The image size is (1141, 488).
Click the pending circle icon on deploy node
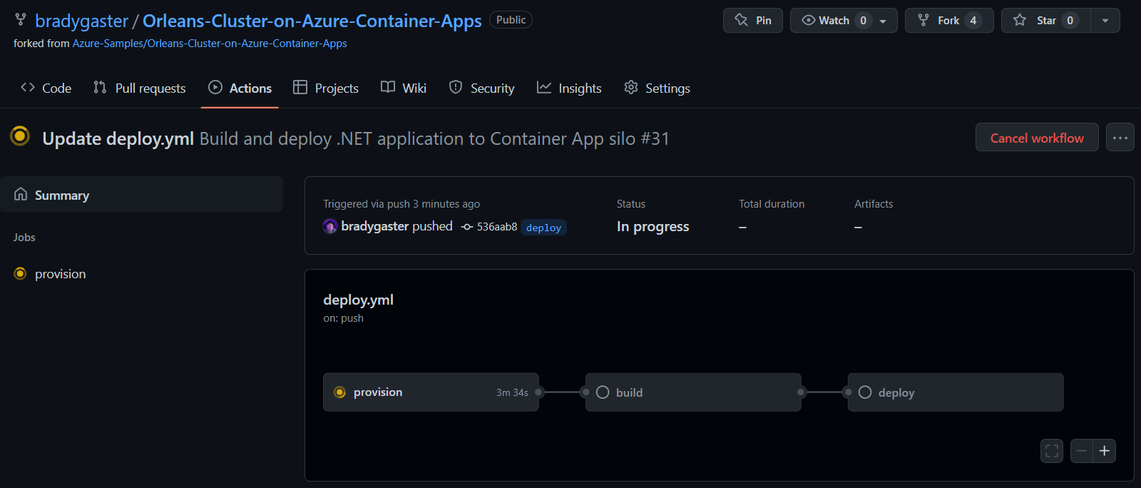(x=865, y=392)
